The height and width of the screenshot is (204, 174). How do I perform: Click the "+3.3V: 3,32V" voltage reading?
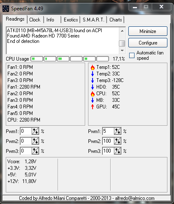pos(22,168)
